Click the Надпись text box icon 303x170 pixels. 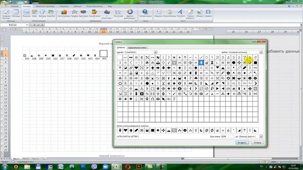point(158,14)
